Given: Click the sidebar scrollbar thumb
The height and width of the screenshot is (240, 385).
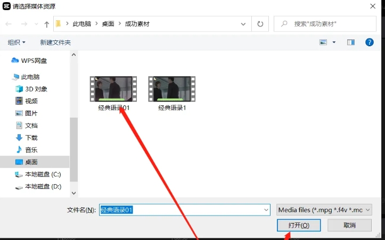Looking at the screenshot, I should 73,150.
